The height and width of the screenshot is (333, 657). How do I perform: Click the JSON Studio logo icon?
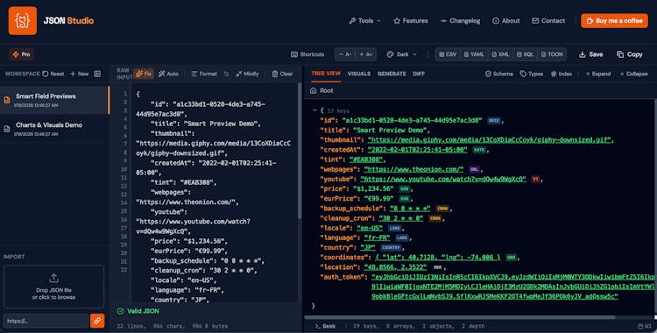pos(23,20)
